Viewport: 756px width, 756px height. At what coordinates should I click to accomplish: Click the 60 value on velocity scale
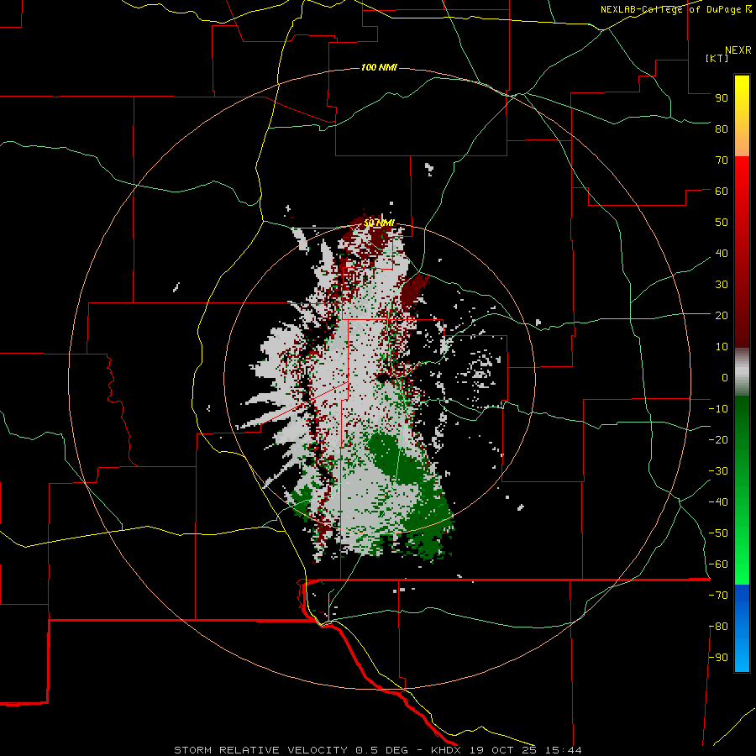coord(722,192)
